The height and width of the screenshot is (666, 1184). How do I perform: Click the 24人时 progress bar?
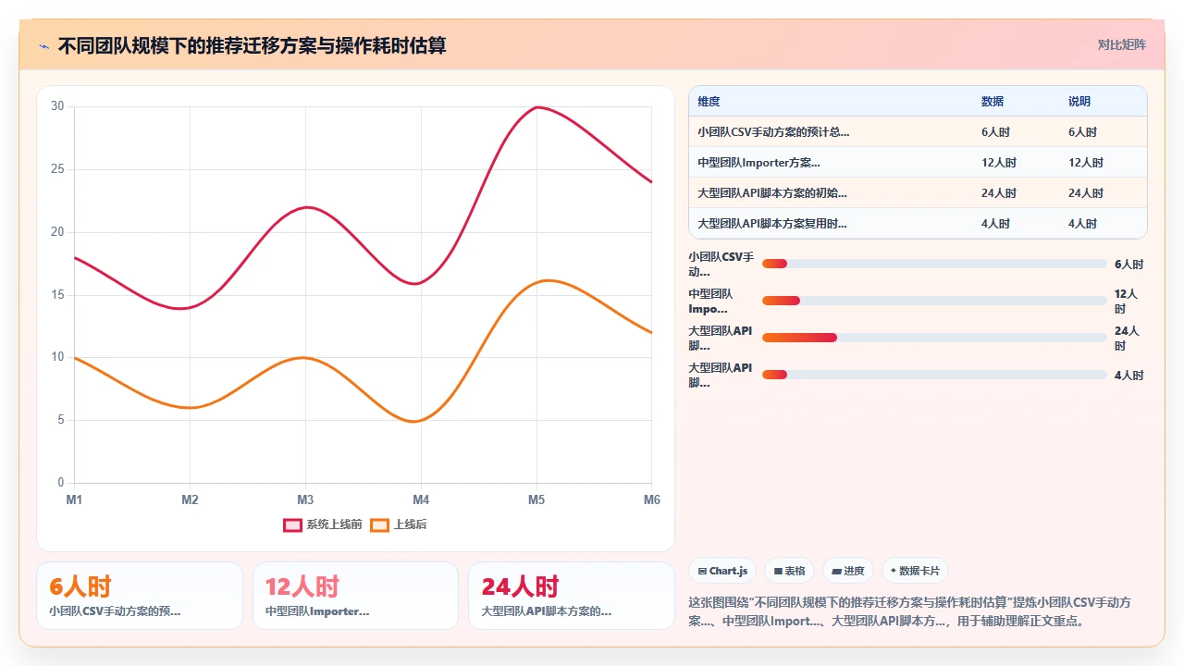click(x=934, y=338)
